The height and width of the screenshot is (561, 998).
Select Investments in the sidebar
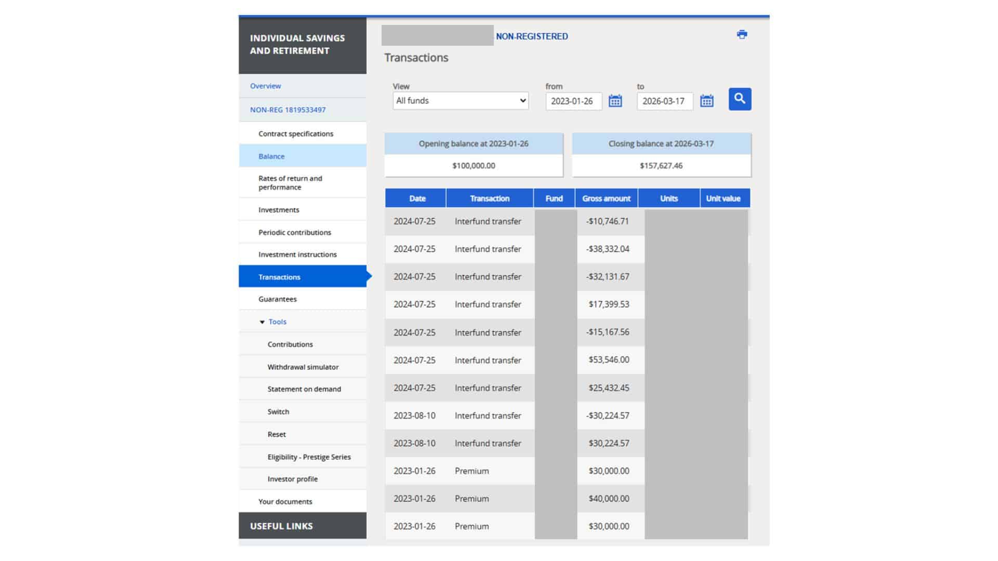[279, 210]
